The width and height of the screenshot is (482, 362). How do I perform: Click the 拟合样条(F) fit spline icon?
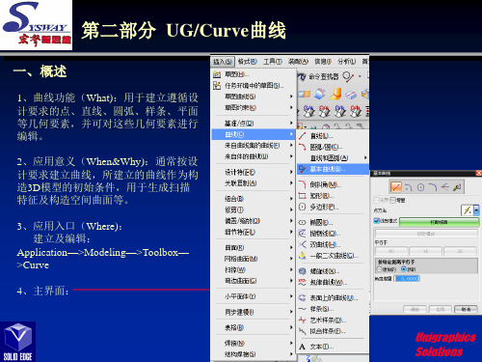point(302,331)
